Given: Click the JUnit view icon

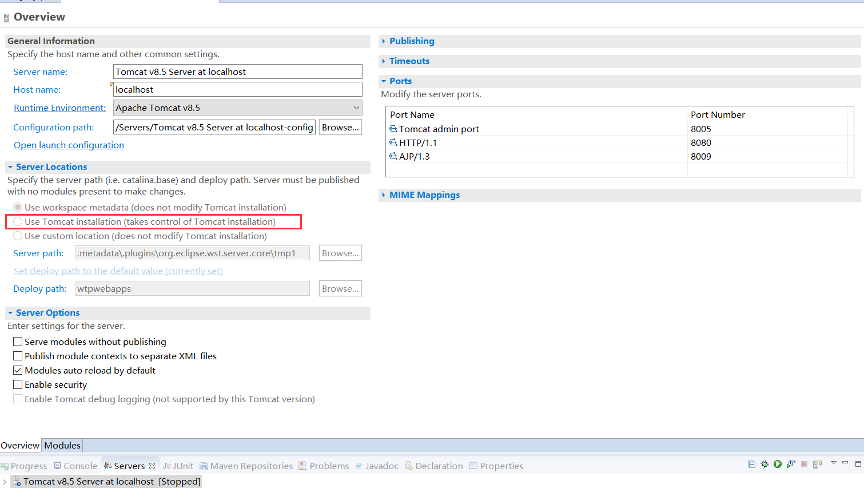Looking at the screenshot, I should 166,466.
